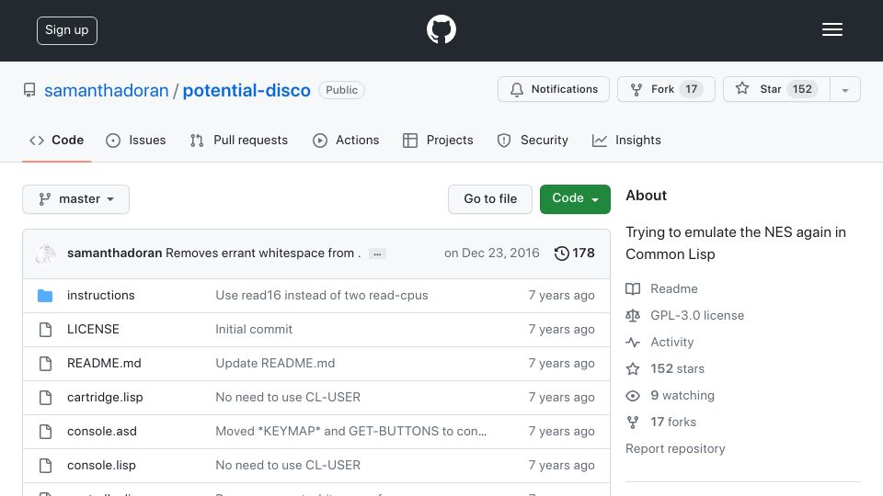Image resolution: width=883 pixels, height=496 pixels.
Task: Click the pulse icon next to Activity
Action: click(x=633, y=342)
